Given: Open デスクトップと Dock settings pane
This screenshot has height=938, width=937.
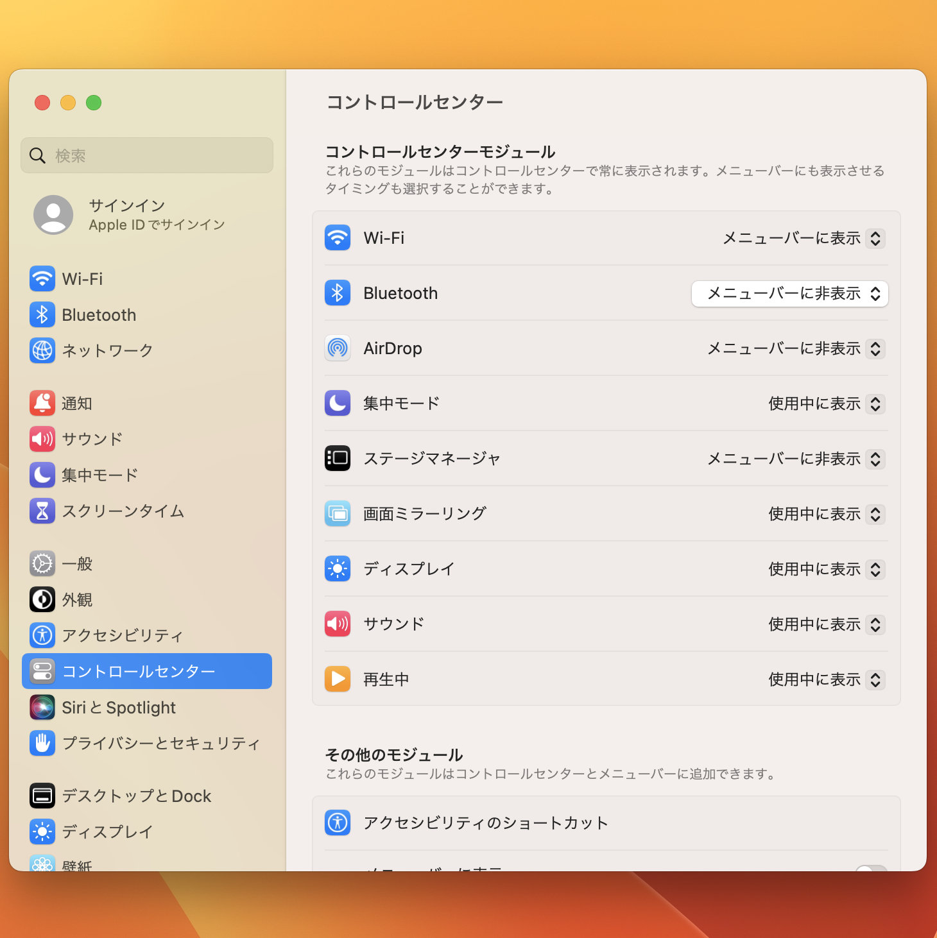Looking at the screenshot, I should 136,796.
